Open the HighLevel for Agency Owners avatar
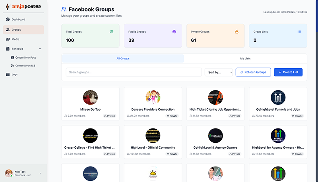The width and height of the screenshot is (318, 182). (x=278, y=136)
